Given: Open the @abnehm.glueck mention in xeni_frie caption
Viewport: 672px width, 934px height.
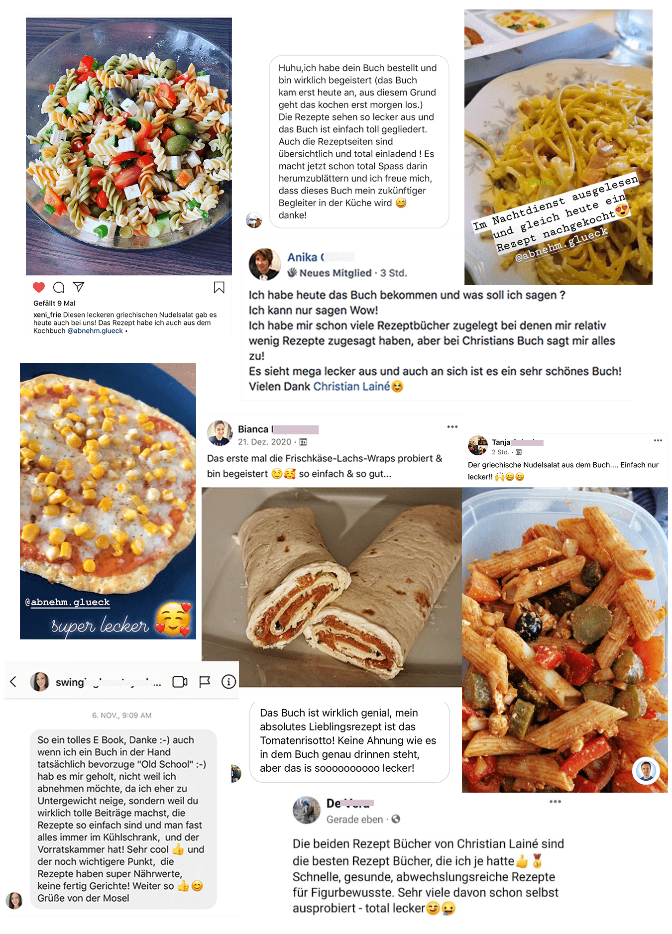Looking at the screenshot, I should pyautogui.click(x=95, y=331).
